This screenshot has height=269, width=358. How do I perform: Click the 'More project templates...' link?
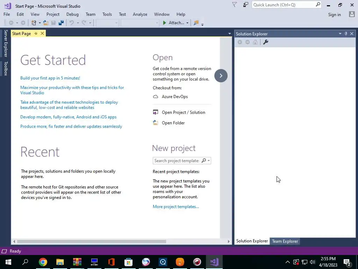coord(176,207)
